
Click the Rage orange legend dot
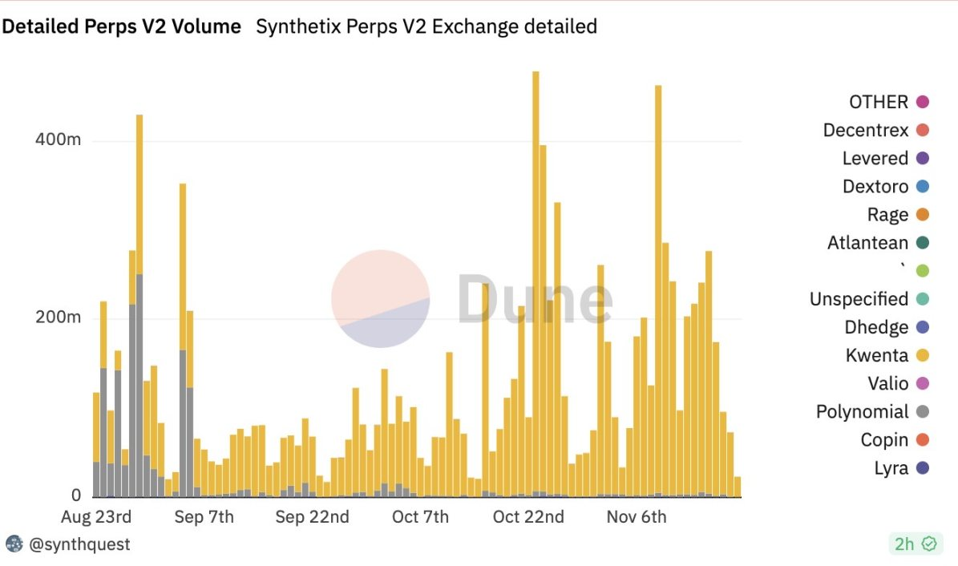923,215
